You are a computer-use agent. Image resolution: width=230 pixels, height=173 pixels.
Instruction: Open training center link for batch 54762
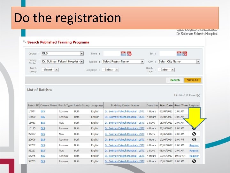click(x=125, y=145)
